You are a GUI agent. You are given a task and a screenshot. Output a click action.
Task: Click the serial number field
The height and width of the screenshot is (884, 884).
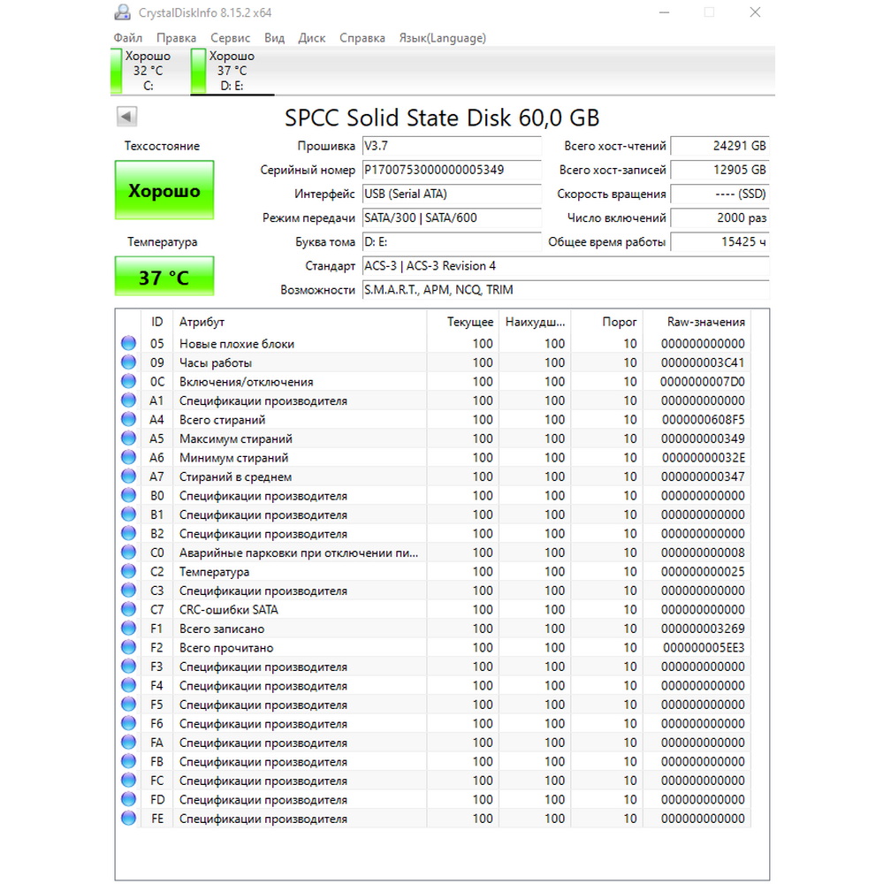[452, 170]
